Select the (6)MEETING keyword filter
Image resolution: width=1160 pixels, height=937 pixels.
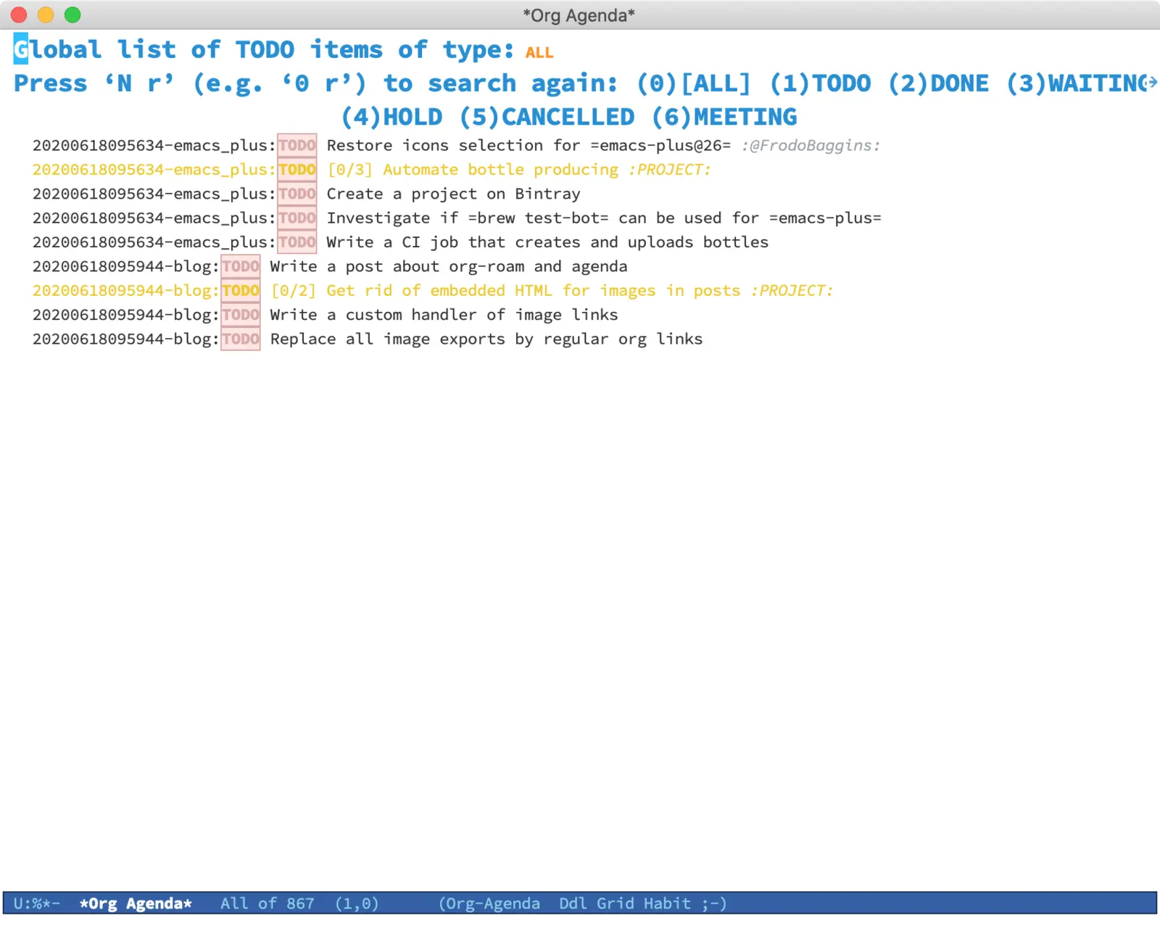pyautogui.click(x=724, y=117)
